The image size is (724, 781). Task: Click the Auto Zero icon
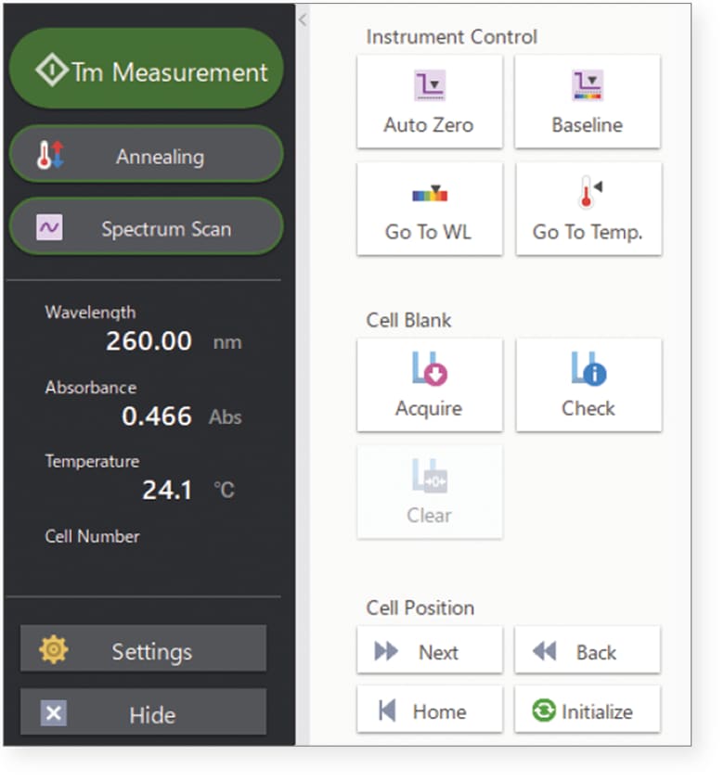(x=430, y=85)
